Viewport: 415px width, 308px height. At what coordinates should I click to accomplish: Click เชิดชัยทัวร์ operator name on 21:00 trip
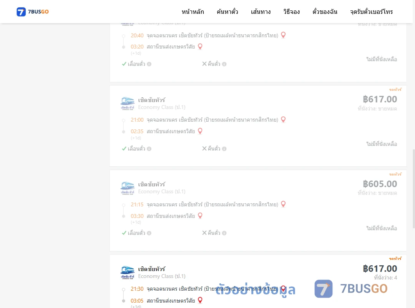click(152, 100)
